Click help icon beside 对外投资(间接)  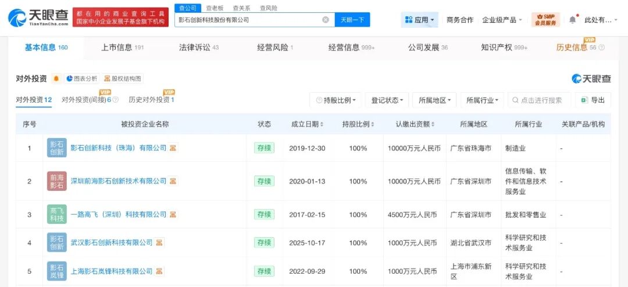115,100
